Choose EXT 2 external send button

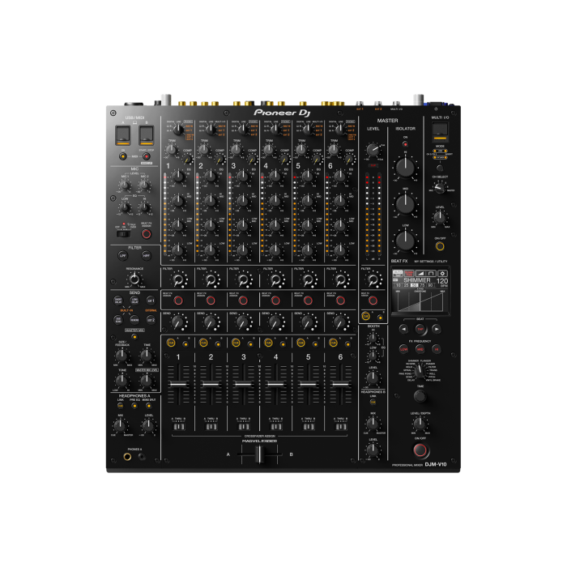[151, 320]
